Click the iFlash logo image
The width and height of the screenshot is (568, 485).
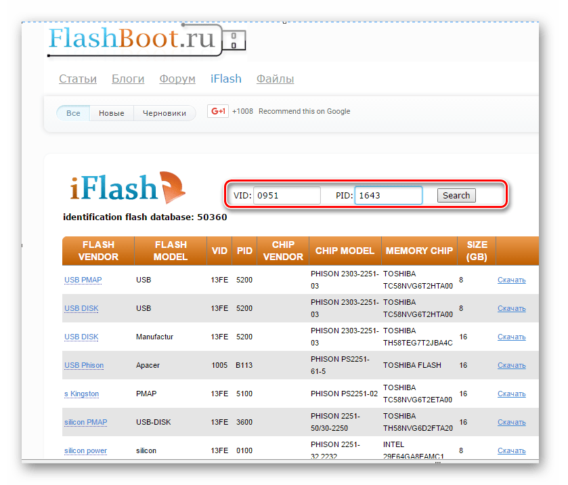(x=128, y=188)
